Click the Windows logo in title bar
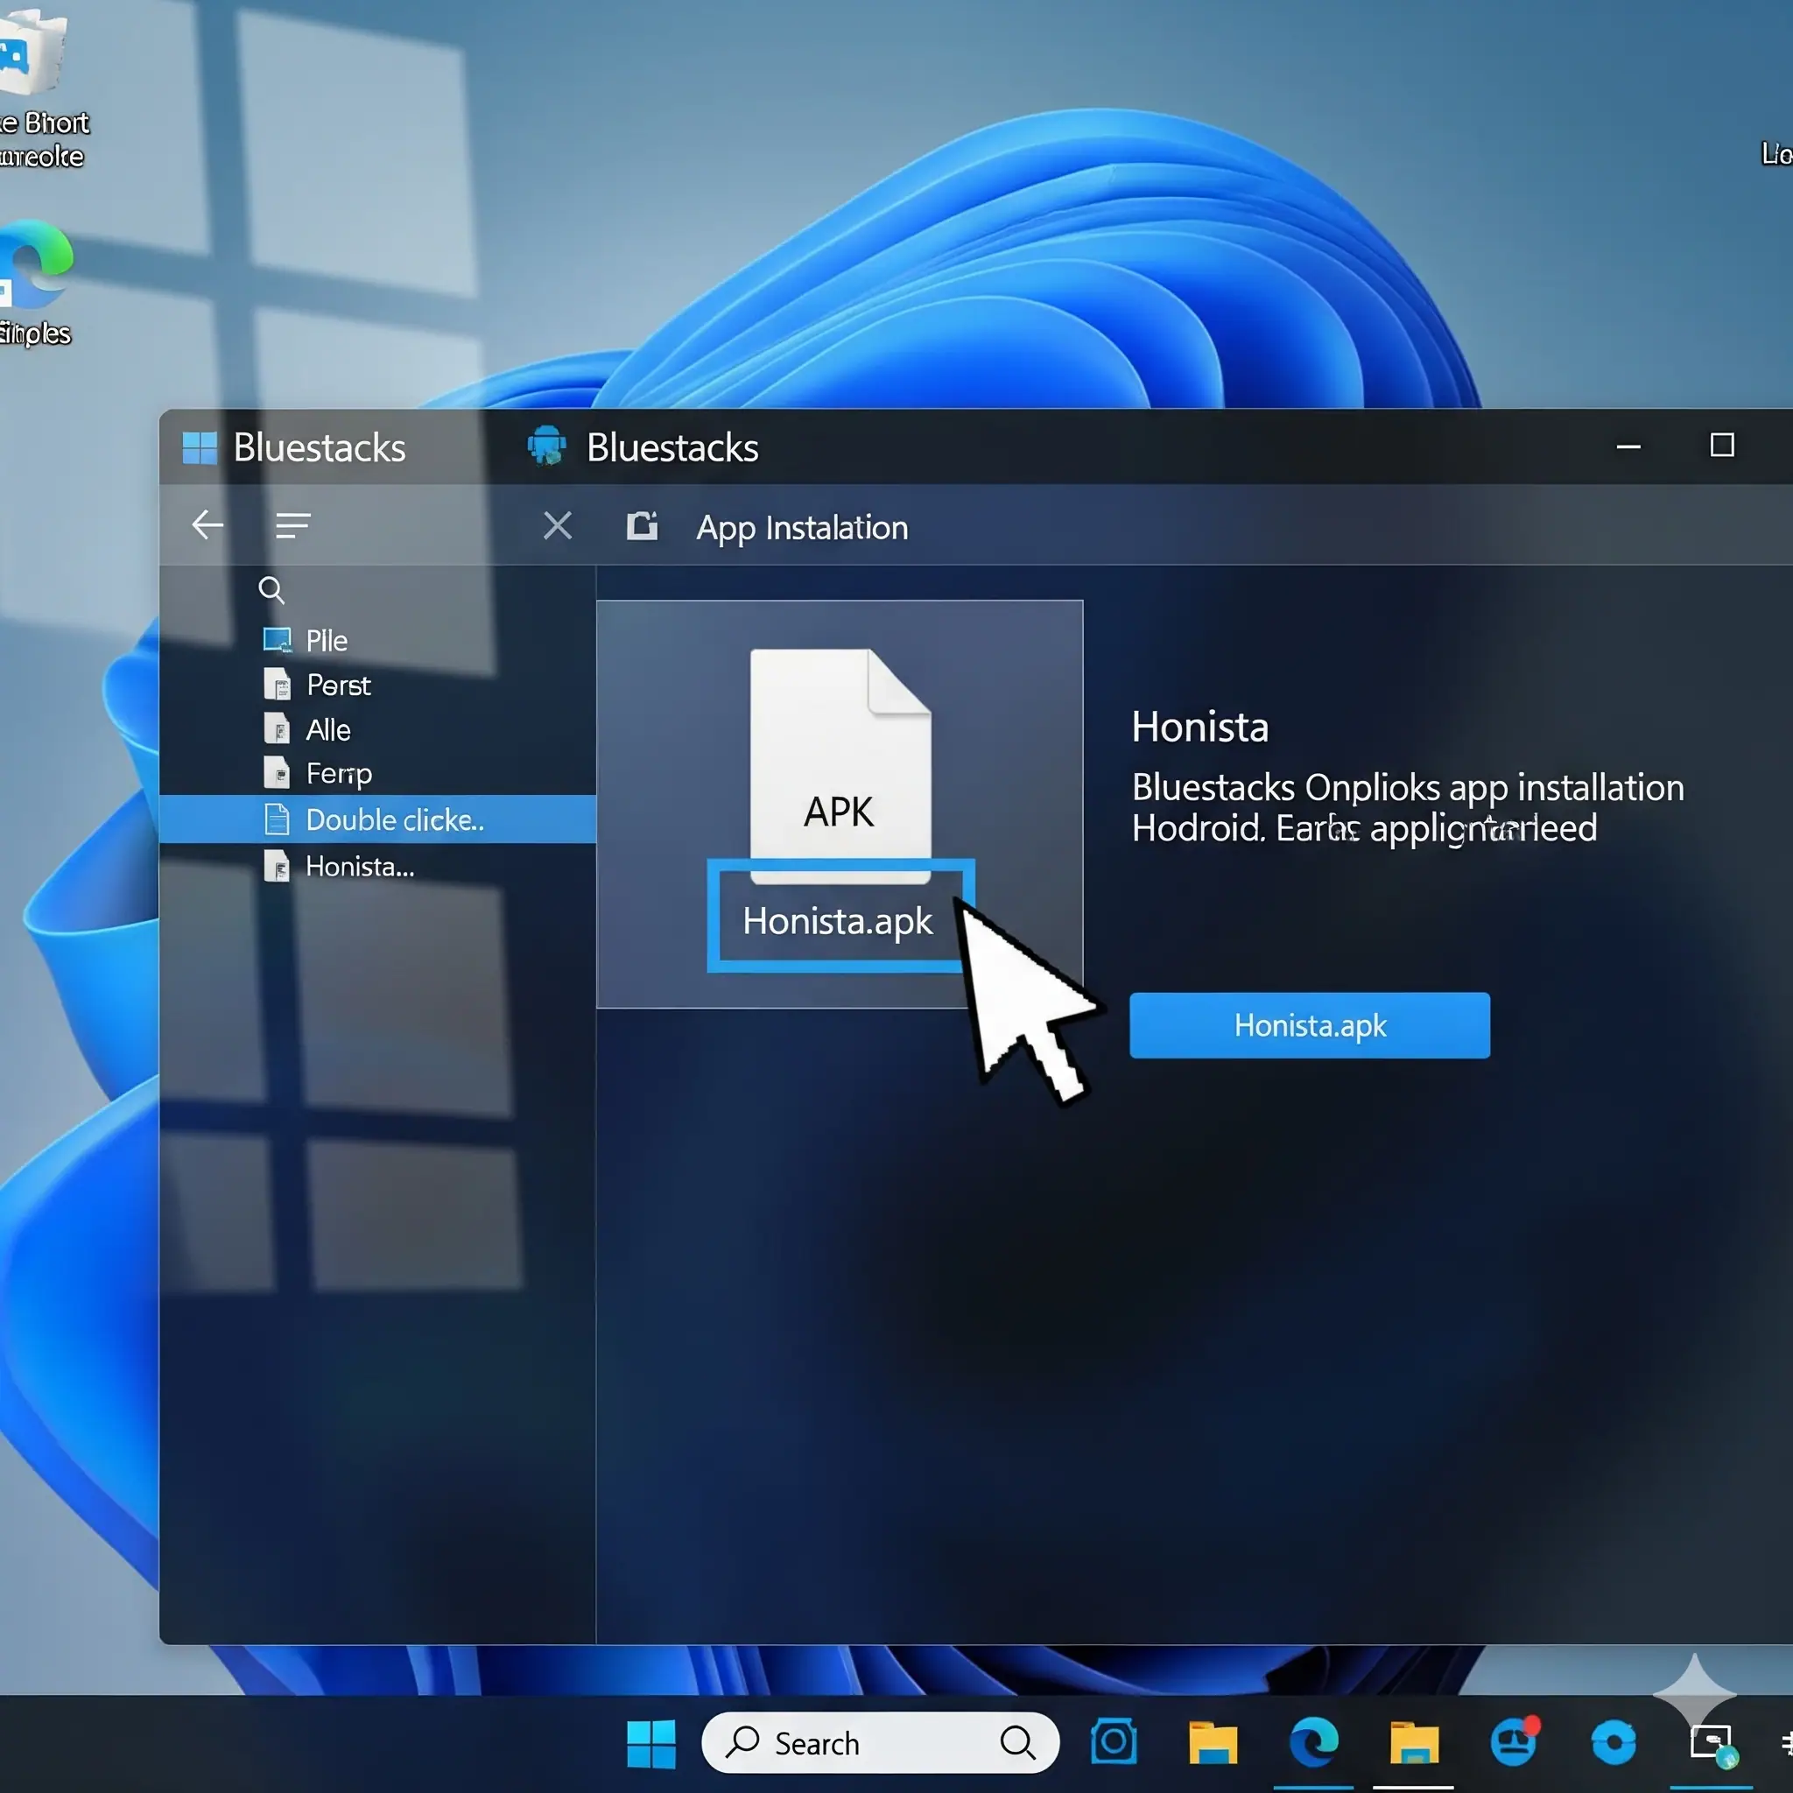Screen dimensions: 1793x1793 pyautogui.click(x=200, y=447)
